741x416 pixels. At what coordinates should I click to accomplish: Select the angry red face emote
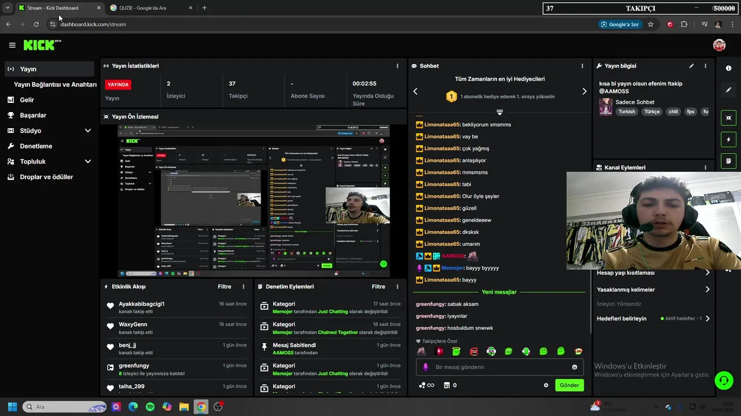[474, 351]
